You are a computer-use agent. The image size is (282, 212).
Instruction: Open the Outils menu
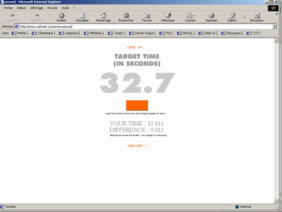point(65,8)
